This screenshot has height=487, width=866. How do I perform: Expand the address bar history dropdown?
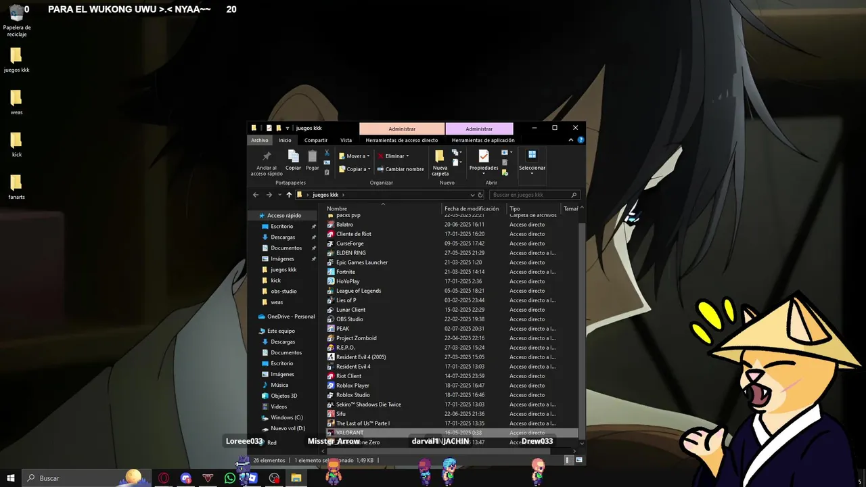tap(472, 195)
